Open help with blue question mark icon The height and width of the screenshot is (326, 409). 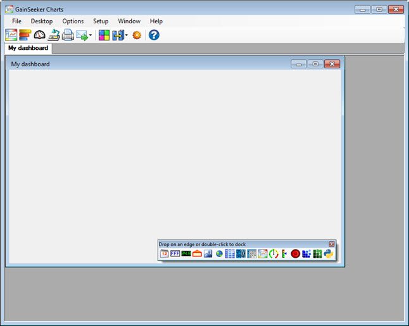coord(154,35)
